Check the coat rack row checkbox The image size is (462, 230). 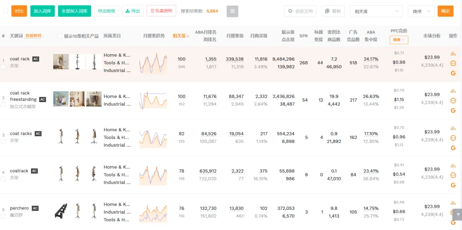click(3, 67)
